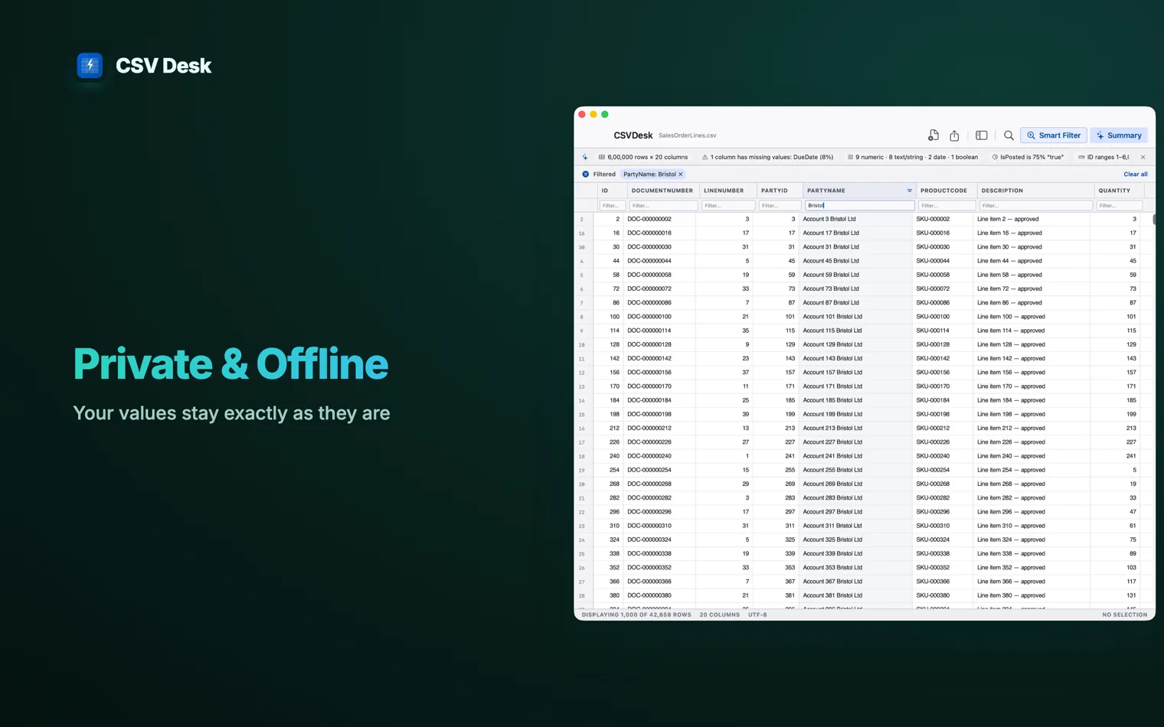Click the SalesOrderLines.csv file name
This screenshot has height=727, width=1164.
click(687, 135)
